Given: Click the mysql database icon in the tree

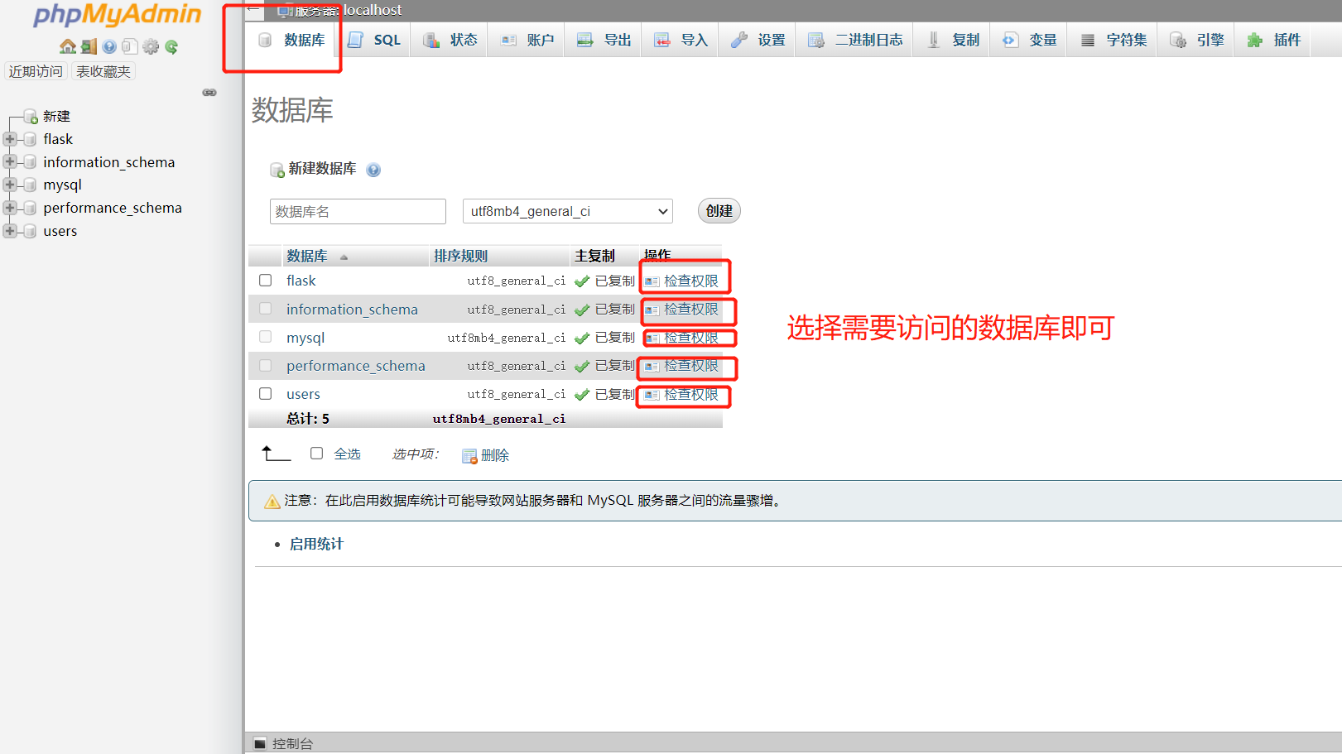Looking at the screenshot, I should pos(31,185).
